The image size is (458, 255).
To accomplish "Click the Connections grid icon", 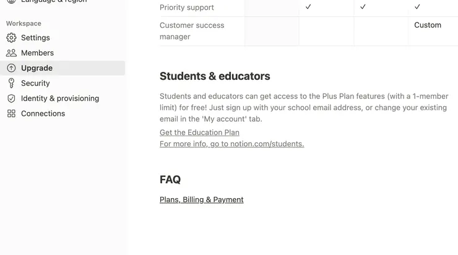I will [x=11, y=114].
